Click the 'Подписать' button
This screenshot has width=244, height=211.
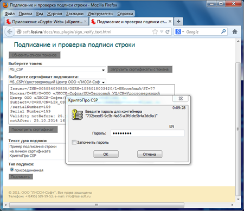click(21, 177)
